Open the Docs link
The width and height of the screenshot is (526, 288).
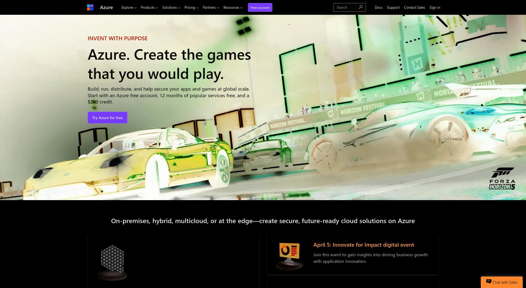379,7
